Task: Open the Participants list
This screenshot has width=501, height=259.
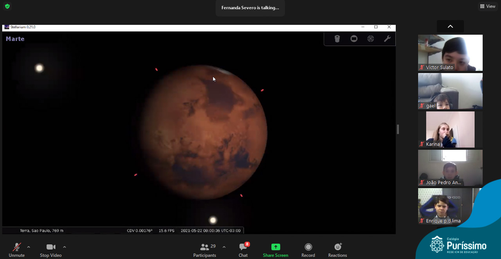Action: tap(205, 250)
